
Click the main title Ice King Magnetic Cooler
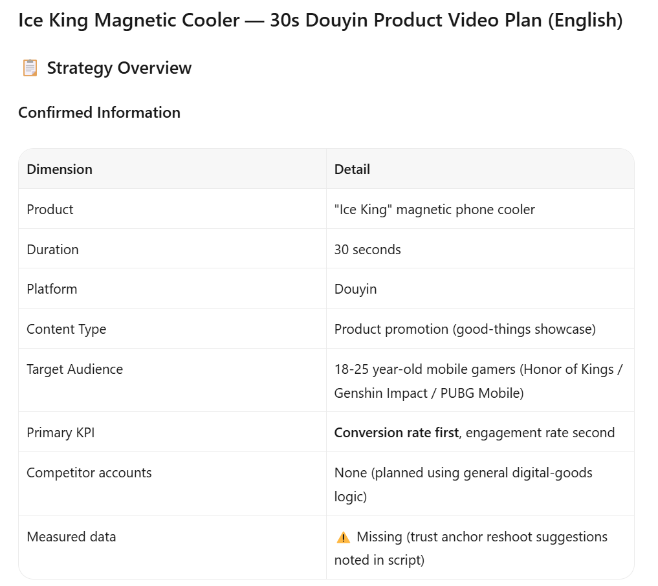coord(321,19)
